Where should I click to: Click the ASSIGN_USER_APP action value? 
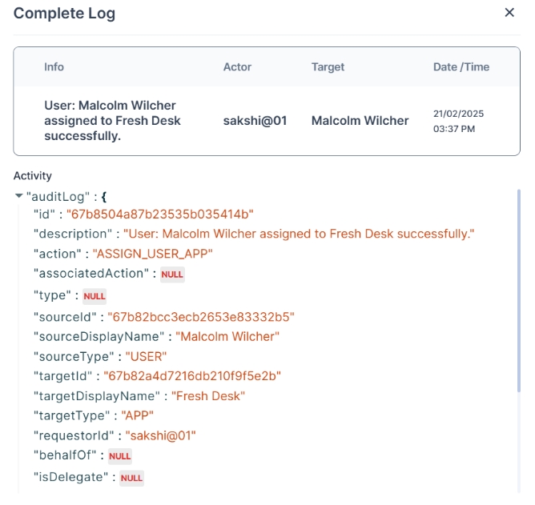tap(153, 254)
